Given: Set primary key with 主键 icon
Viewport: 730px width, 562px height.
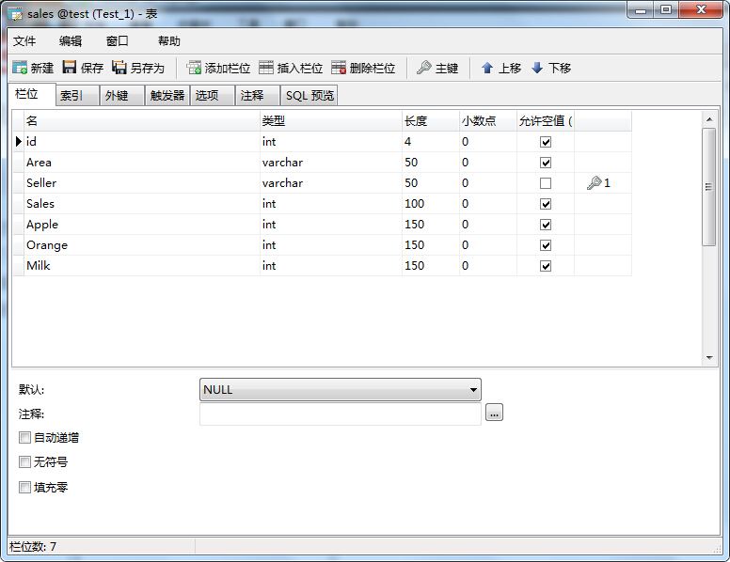Looking at the screenshot, I should (423, 68).
